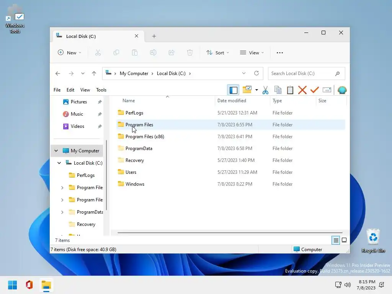Open the address bar history dropdown
Screen dimensions: 392x294
point(244,73)
